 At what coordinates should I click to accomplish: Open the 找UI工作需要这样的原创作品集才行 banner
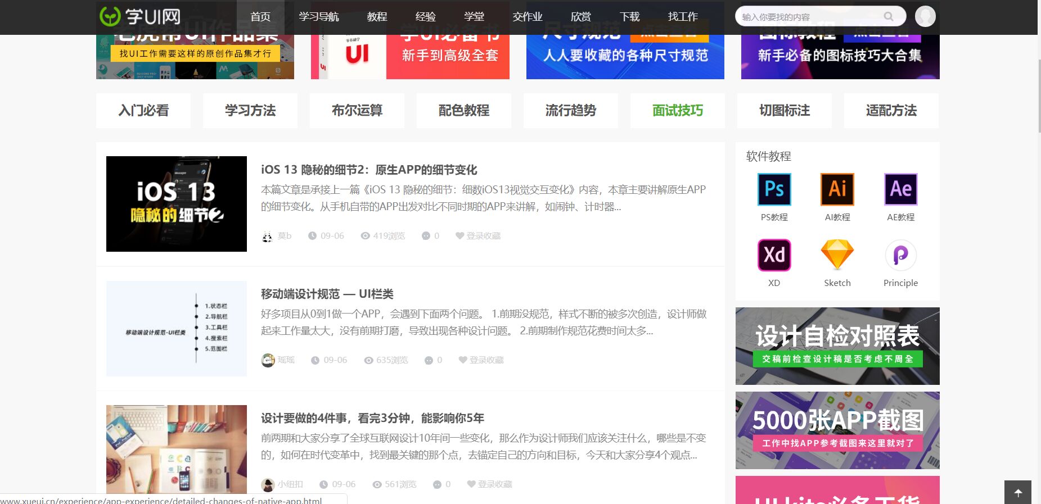[x=195, y=57]
